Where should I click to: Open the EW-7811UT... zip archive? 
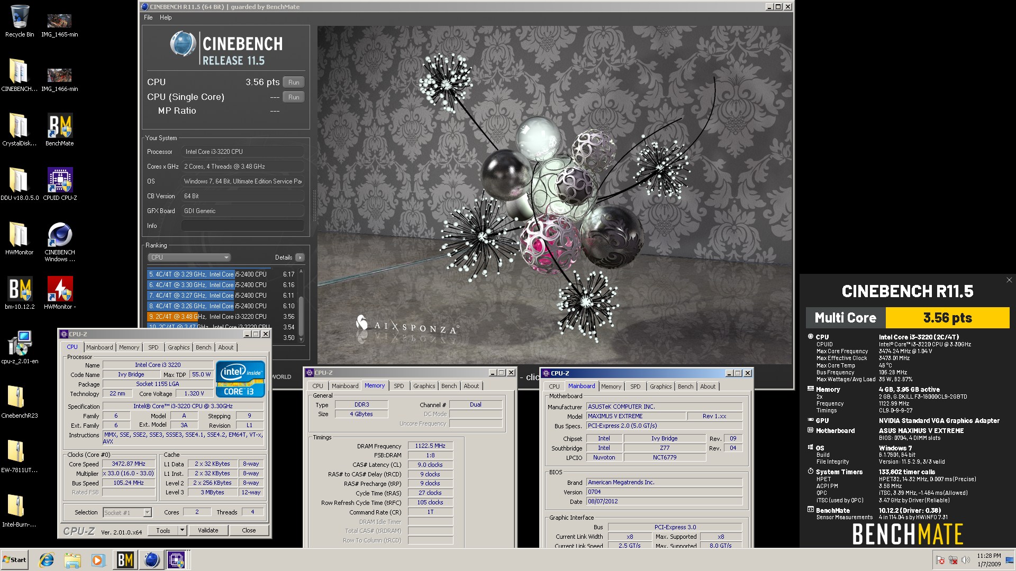pyautogui.click(x=20, y=456)
